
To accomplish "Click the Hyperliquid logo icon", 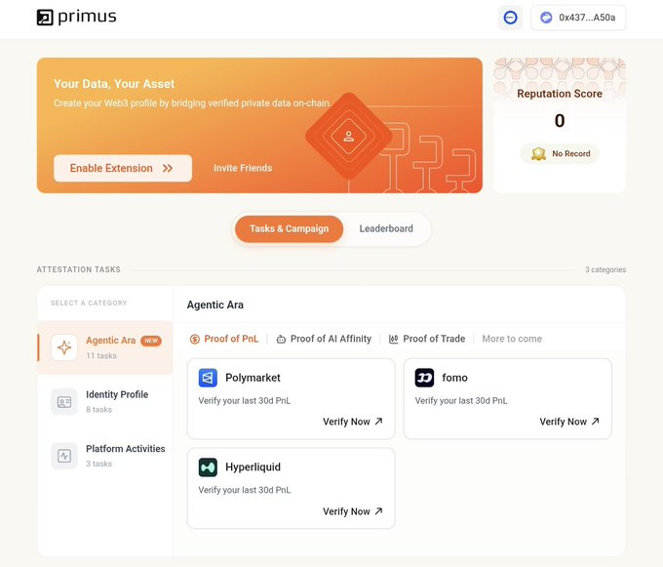I will (x=208, y=467).
